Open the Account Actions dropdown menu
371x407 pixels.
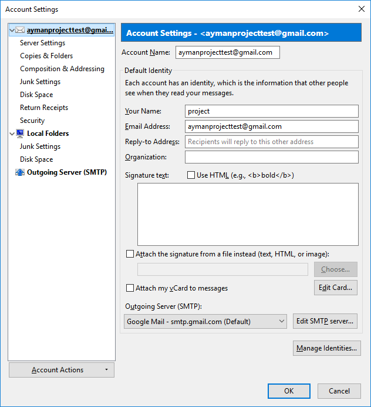coord(62,370)
